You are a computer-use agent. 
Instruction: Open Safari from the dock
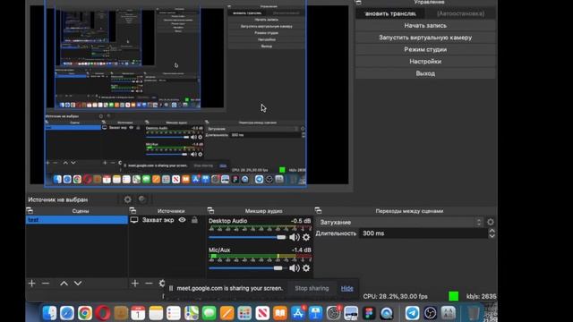[x=67, y=313]
